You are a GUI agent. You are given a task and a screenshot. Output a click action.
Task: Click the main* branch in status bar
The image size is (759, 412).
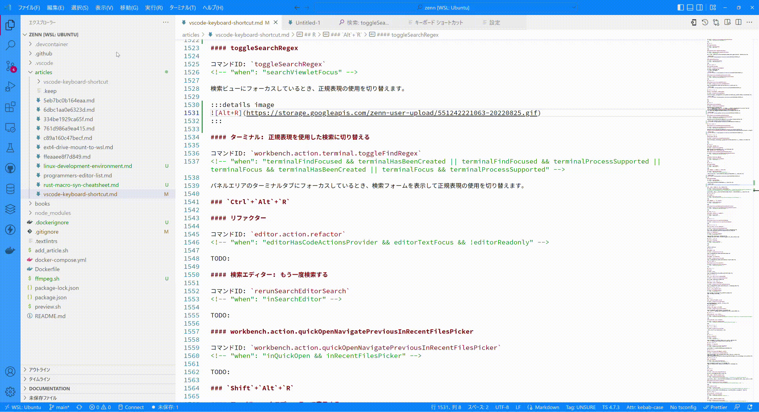click(59, 407)
